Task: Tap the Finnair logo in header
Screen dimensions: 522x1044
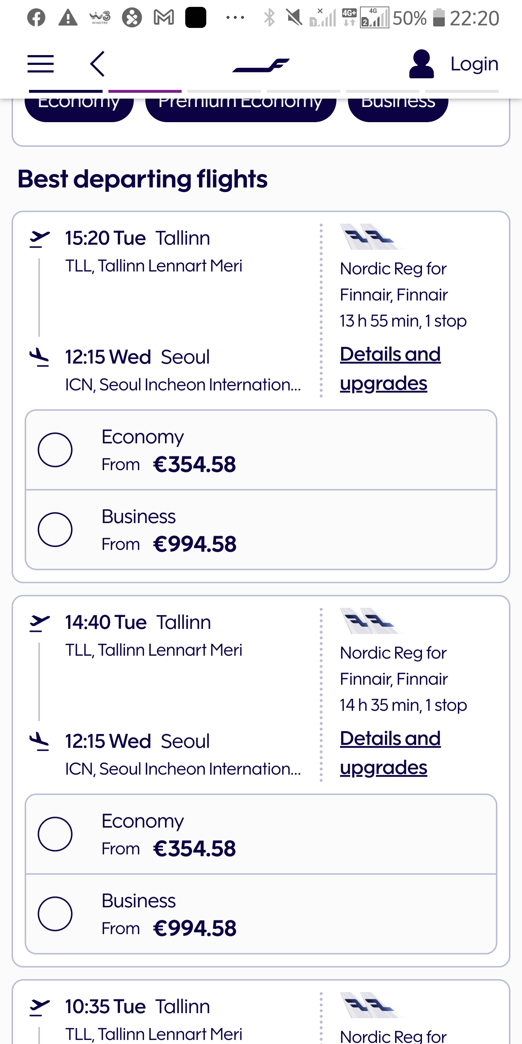Action: 261,65
